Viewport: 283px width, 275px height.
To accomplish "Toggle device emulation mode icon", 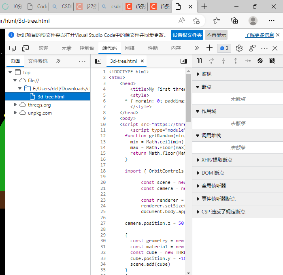I will pos(26,48).
